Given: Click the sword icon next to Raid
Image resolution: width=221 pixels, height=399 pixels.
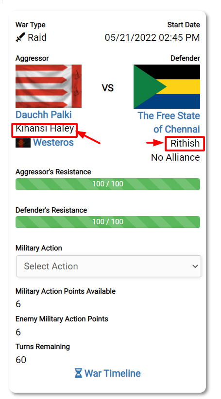Looking at the screenshot, I should [20, 37].
